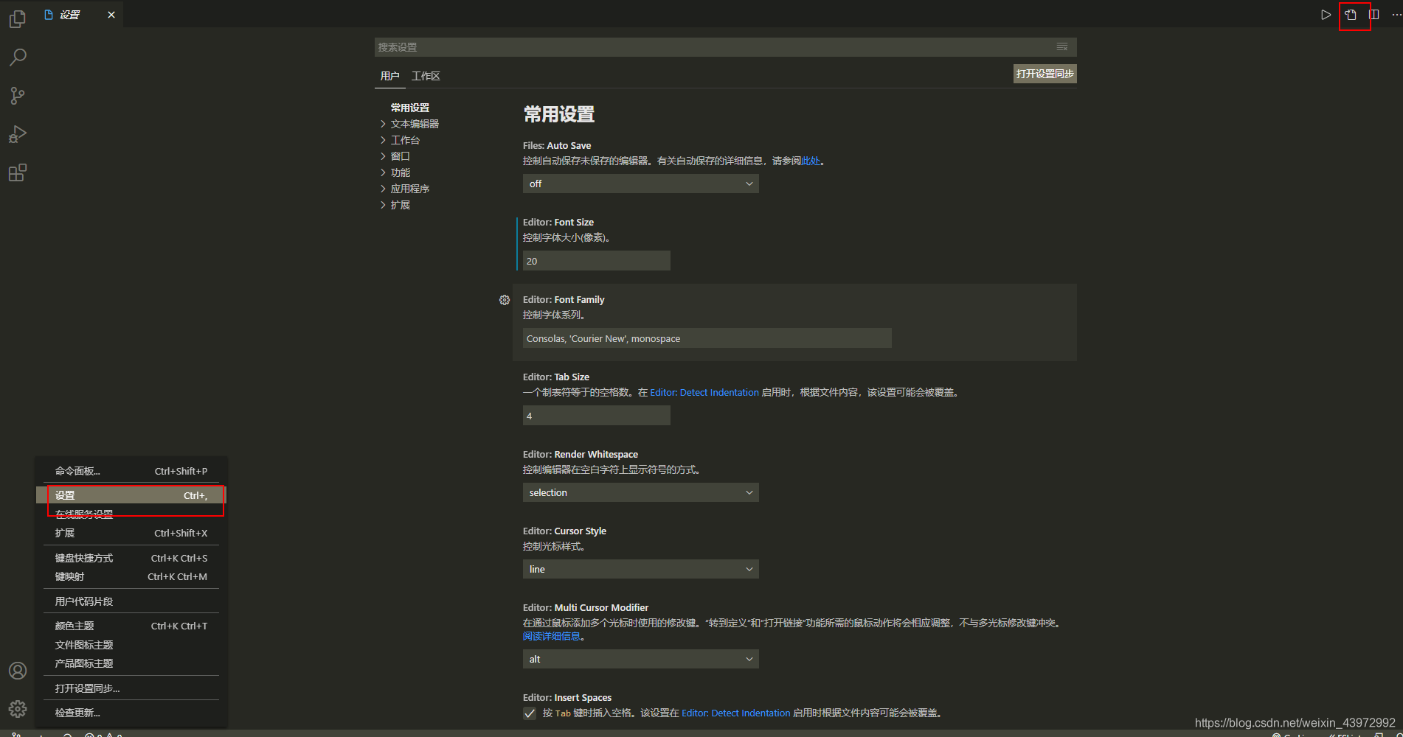1403x737 pixels.
Task: Click the 打开设置同步 button
Action: click(x=1045, y=74)
